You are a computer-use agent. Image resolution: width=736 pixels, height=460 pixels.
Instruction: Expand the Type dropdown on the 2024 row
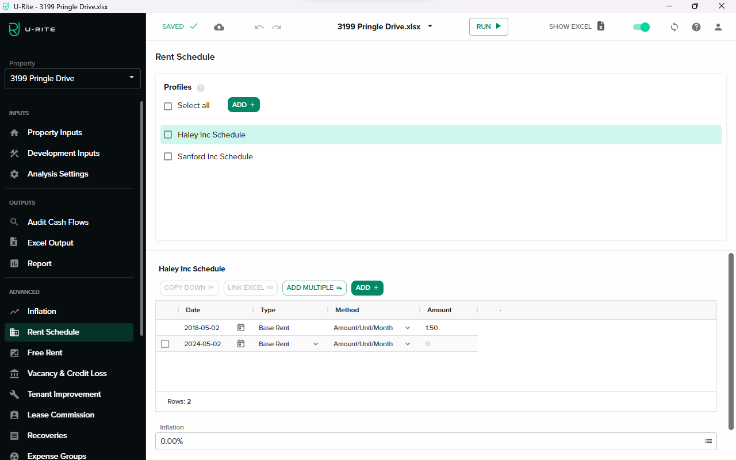[315, 343]
